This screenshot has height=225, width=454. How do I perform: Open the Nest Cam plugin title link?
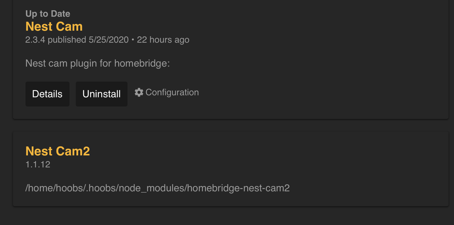tap(54, 26)
